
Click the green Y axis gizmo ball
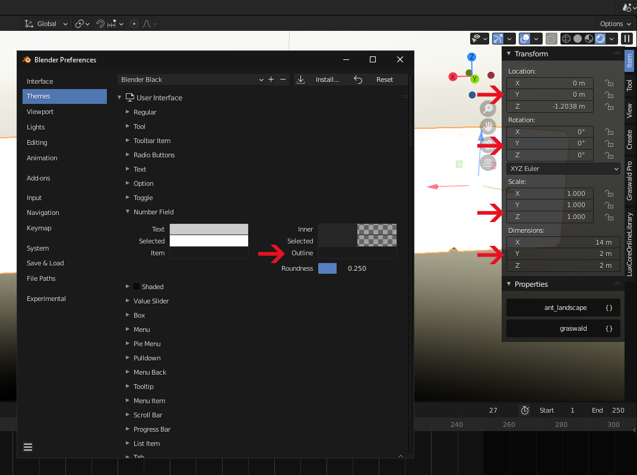[x=474, y=79]
